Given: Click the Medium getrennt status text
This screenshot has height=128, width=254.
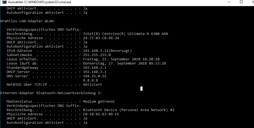Looking at the screenshot, I should tap(99, 102).
